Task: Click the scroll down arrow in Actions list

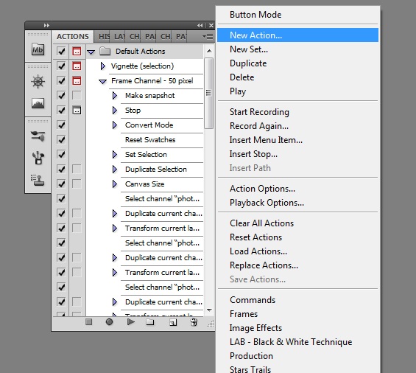Action: point(209,310)
